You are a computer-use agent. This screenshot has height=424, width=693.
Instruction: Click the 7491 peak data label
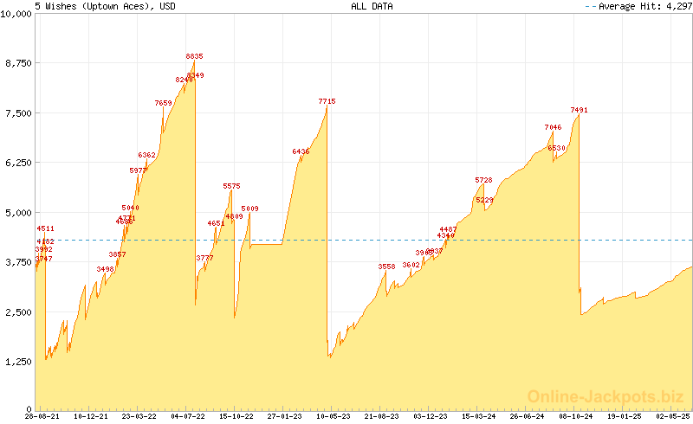click(x=580, y=110)
